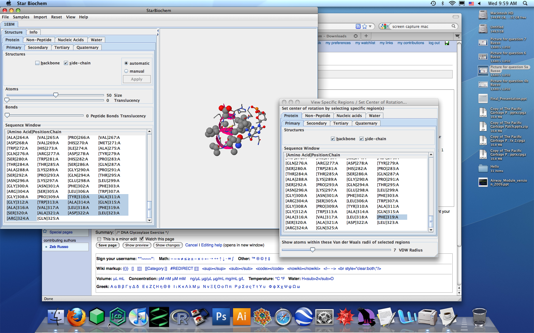Click the RSS feed icon in address bar

[x=358, y=27]
